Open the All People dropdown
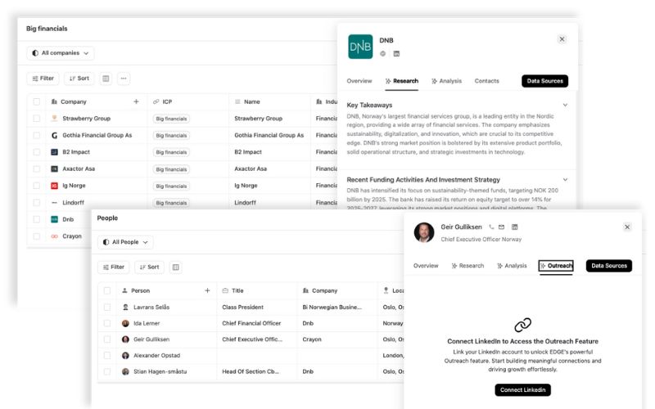Image resolution: width=655 pixels, height=409 pixels. click(x=125, y=242)
